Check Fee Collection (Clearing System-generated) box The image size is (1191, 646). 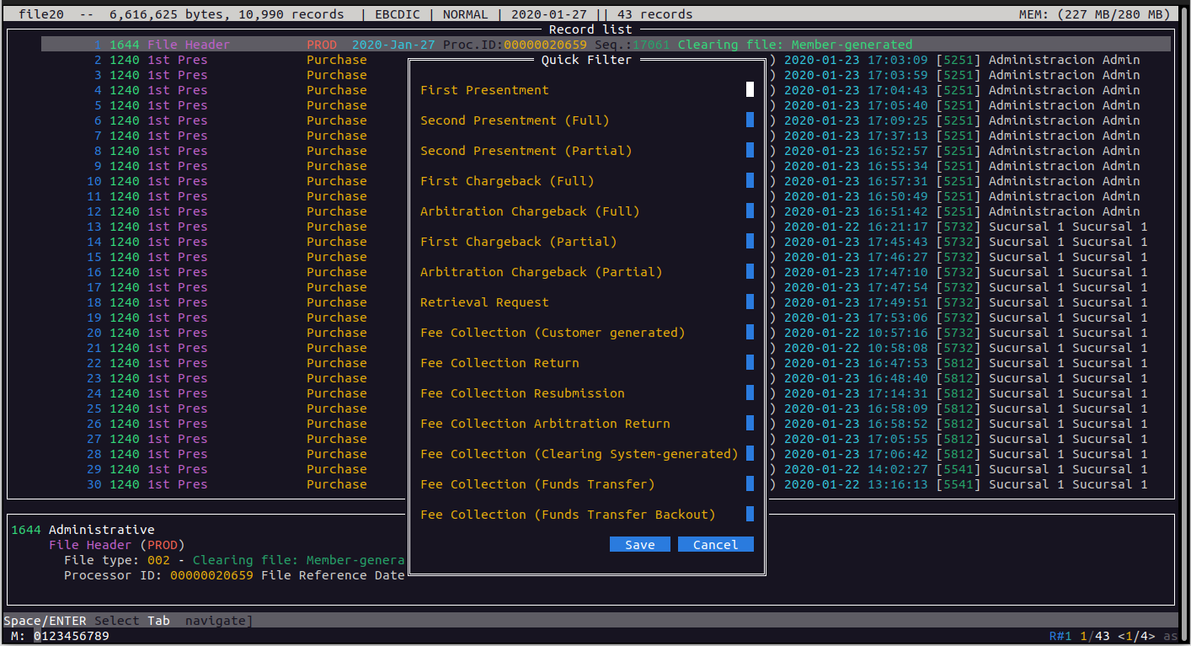(x=750, y=454)
